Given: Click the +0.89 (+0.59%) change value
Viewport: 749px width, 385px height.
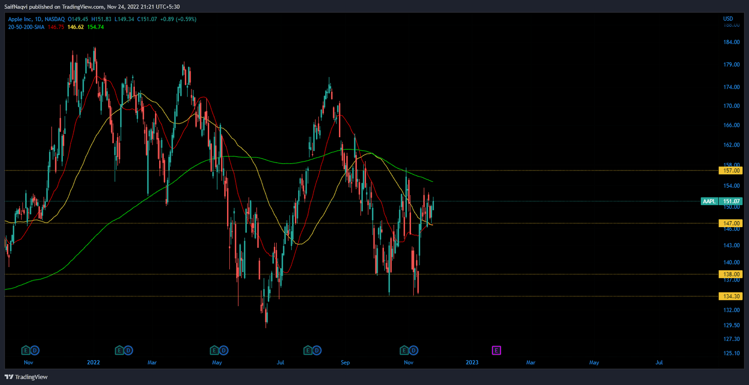Looking at the screenshot, I should tap(178, 19).
